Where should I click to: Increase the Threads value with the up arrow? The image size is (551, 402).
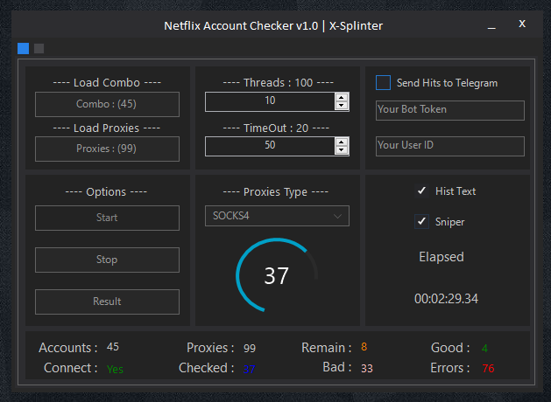tap(342, 98)
